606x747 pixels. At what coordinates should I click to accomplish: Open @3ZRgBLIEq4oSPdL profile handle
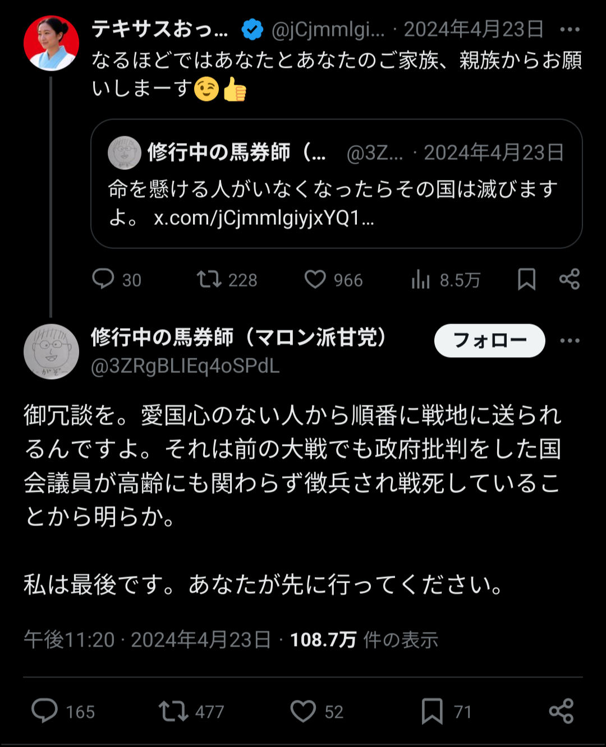pos(185,366)
